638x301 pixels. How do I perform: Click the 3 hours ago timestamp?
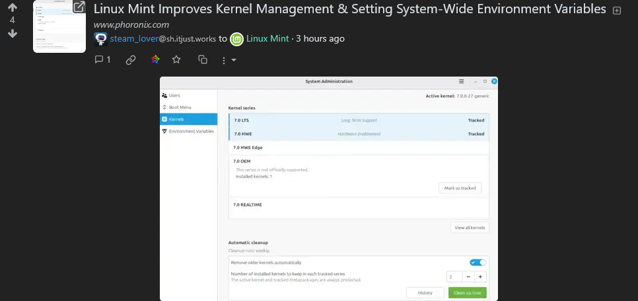pyautogui.click(x=320, y=39)
